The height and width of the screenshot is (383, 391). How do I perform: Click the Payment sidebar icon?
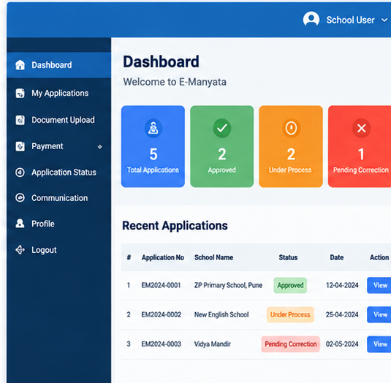pos(20,146)
